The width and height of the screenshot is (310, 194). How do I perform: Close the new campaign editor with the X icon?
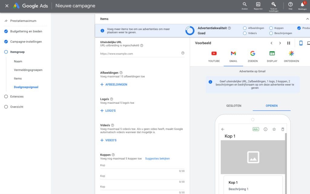[7, 6]
